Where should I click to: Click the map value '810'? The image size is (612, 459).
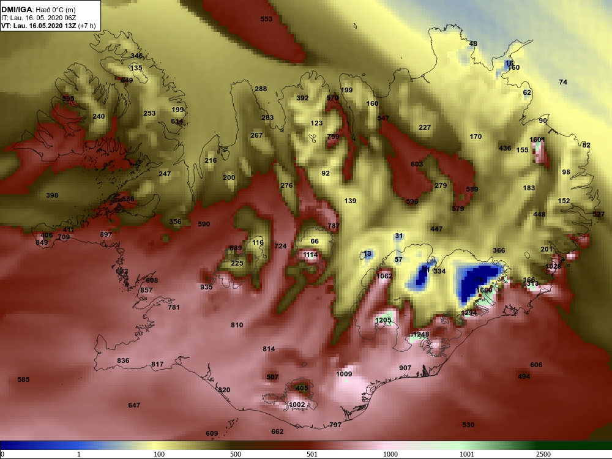pyautogui.click(x=237, y=325)
